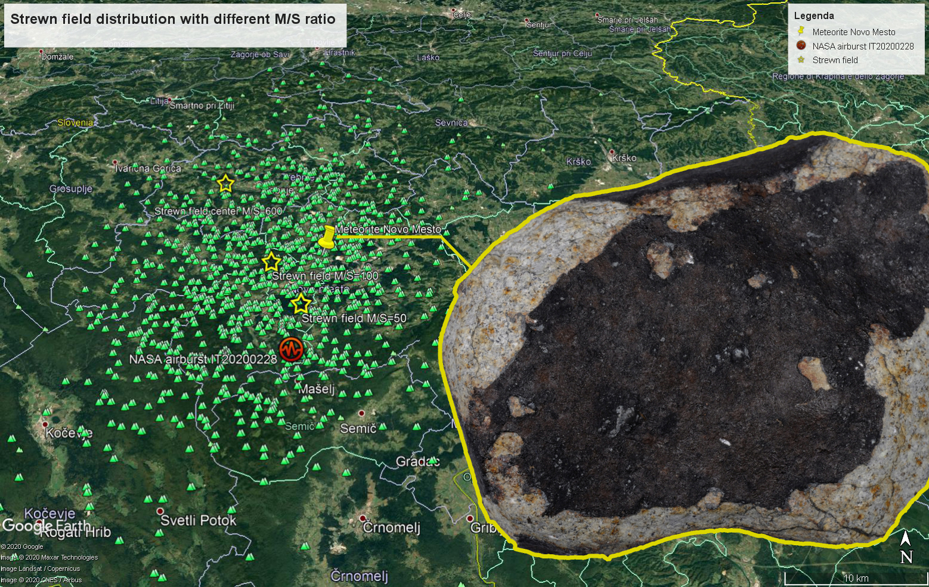Click the north compass arrow

tap(906, 548)
